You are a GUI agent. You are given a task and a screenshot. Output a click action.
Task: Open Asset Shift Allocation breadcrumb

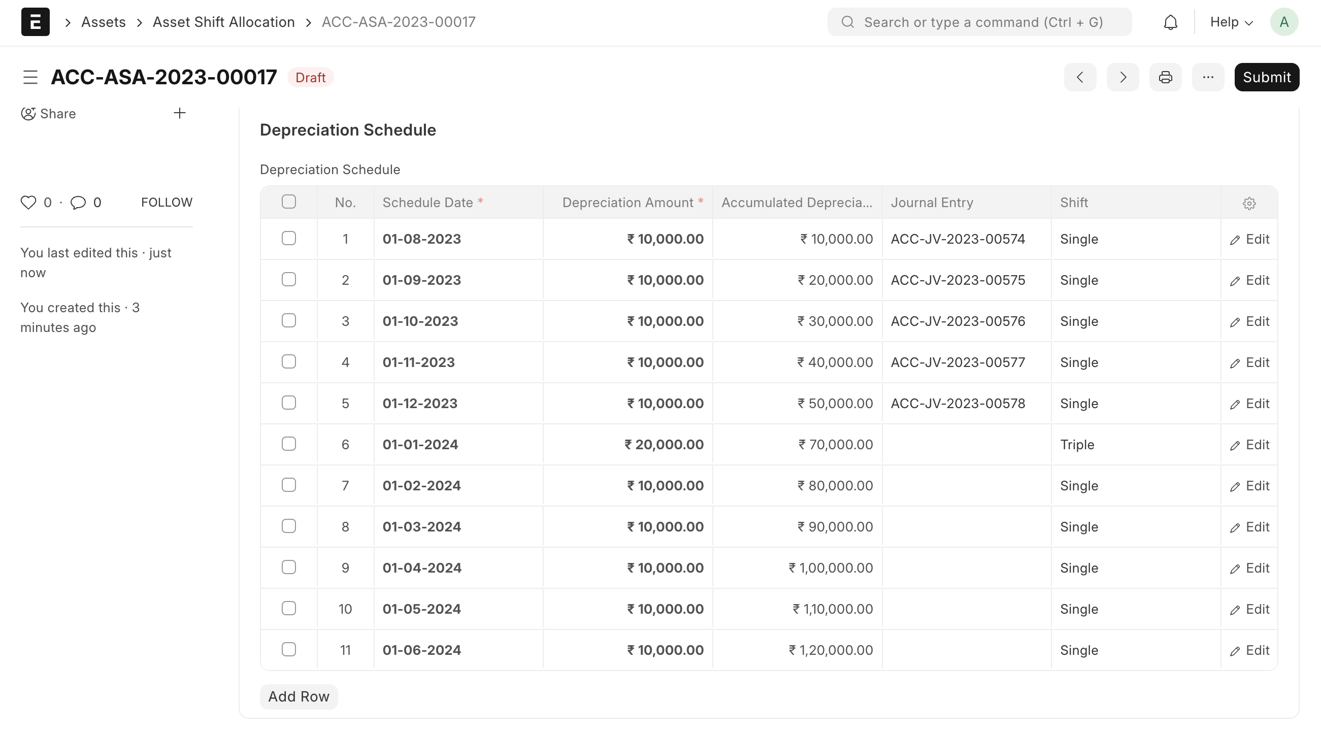click(223, 22)
